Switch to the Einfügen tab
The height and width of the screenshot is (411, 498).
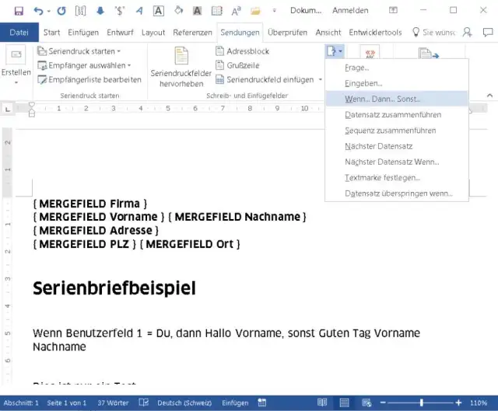point(83,33)
